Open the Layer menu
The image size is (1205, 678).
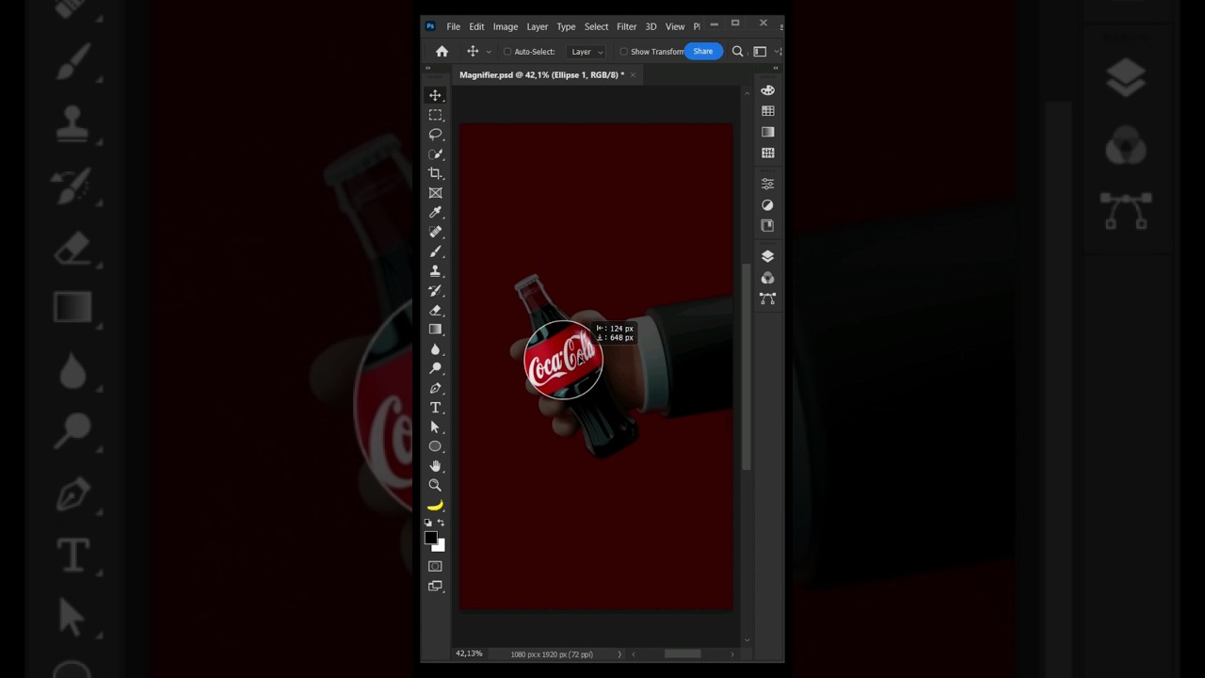pyautogui.click(x=538, y=26)
